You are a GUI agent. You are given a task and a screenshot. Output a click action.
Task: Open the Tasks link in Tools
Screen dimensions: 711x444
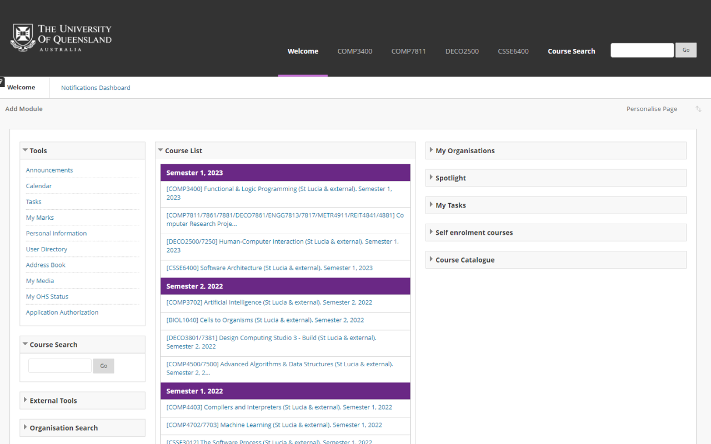point(33,202)
